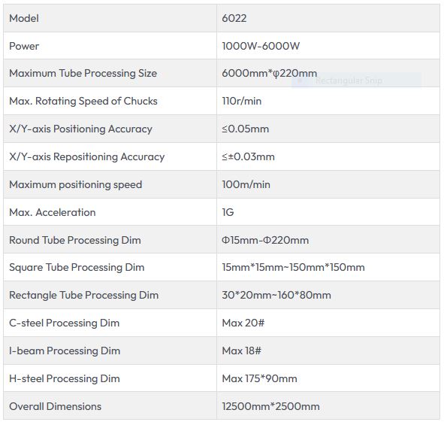Viewport: 444px width, 425px height.
Task: Select the 1G acceleration value
Action: point(228,212)
